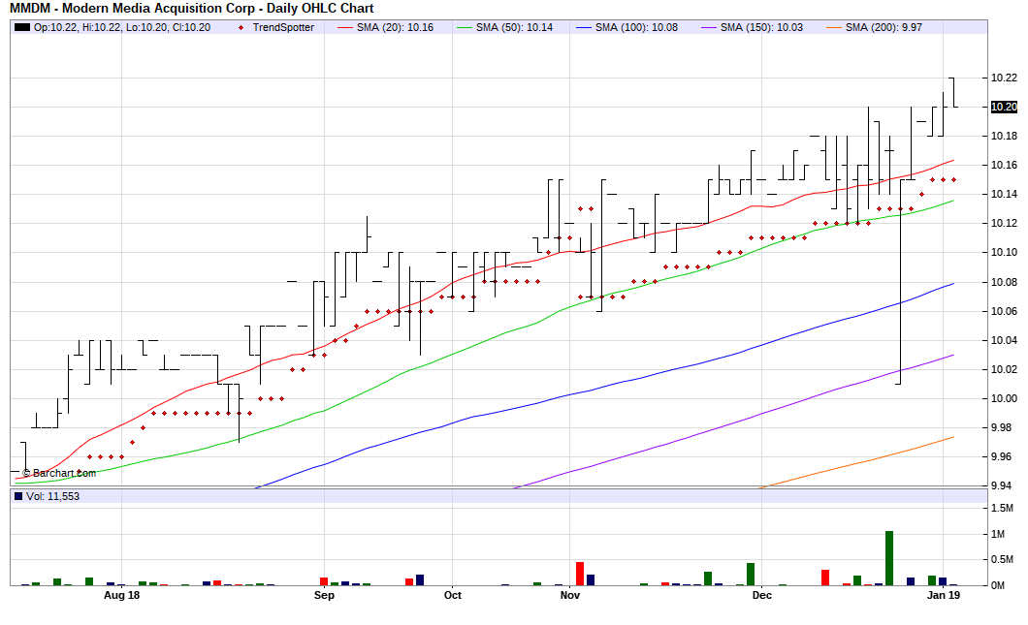Screen dimensions: 1028x625
Task: Click the Nov date axis label
Action: [569, 596]
